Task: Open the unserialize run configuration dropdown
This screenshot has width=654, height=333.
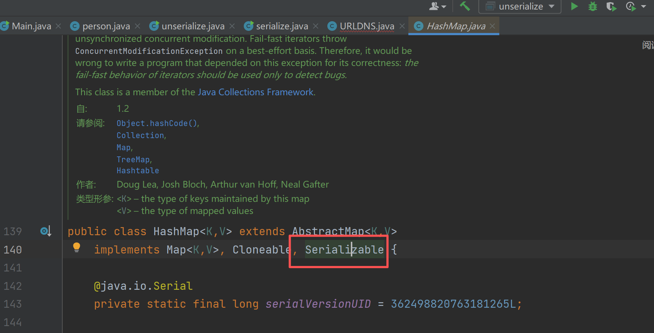Action: coord(520,6)
